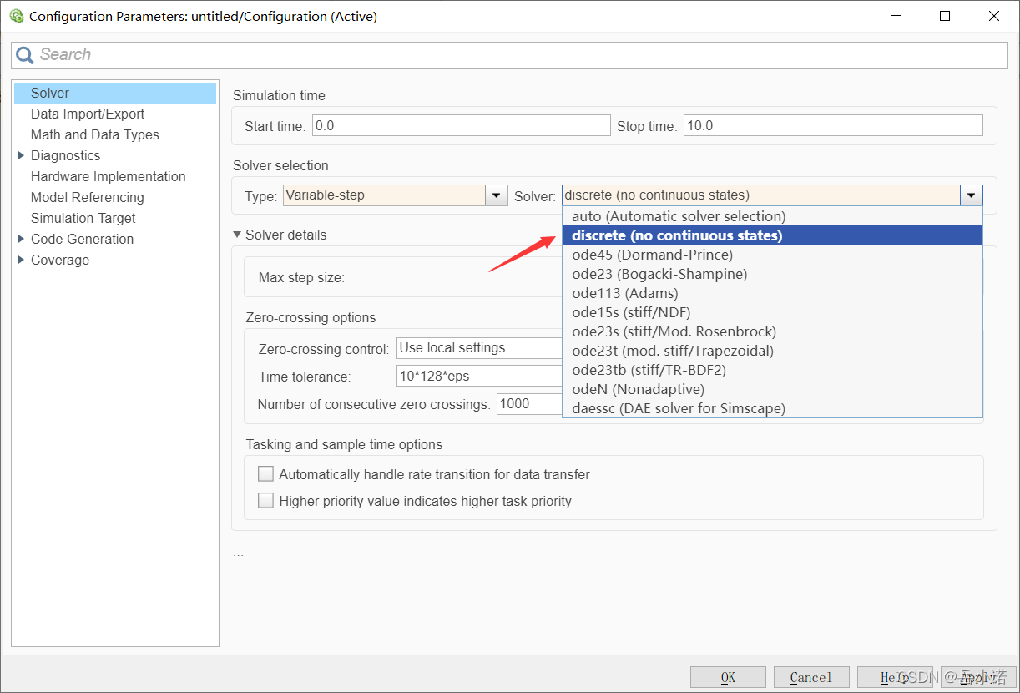Choose ode23tb (stiff/TR-BDF2) solver
Viewport: 1020px width, 693px height.
(772, 370)
